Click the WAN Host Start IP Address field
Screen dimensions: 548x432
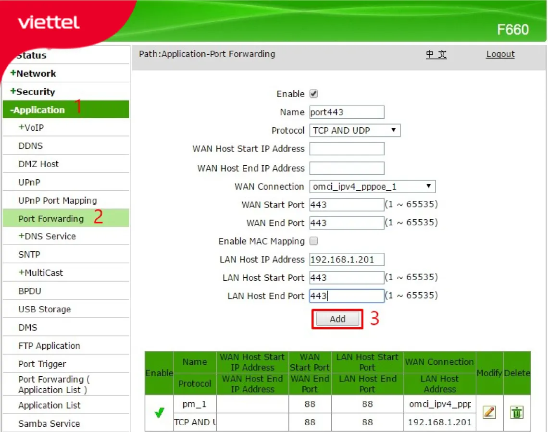tap(347, 149)
